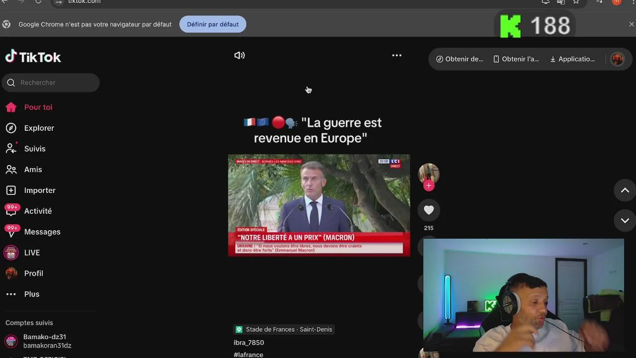
Task: Open the account avatar menu in header
Action: pyautogui.click(x=618, y=59)
